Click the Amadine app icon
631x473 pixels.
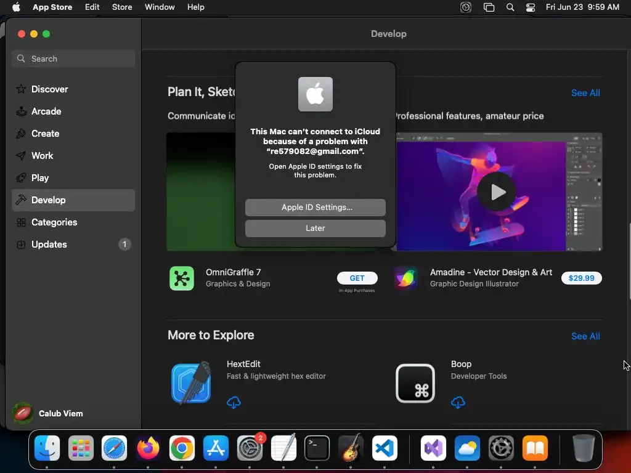pyautogui.click(x=405, y=278)
